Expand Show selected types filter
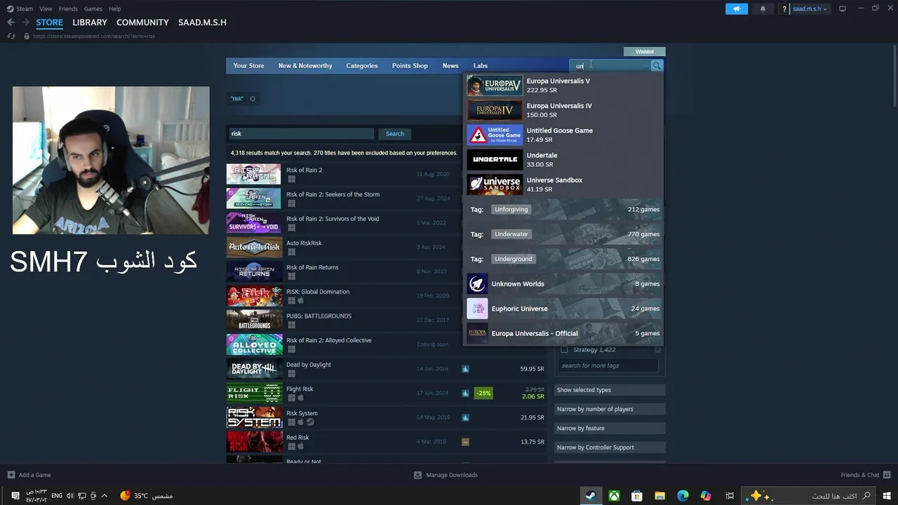The image size is (898, 505). pyautogui.click(x=610, y=390)
